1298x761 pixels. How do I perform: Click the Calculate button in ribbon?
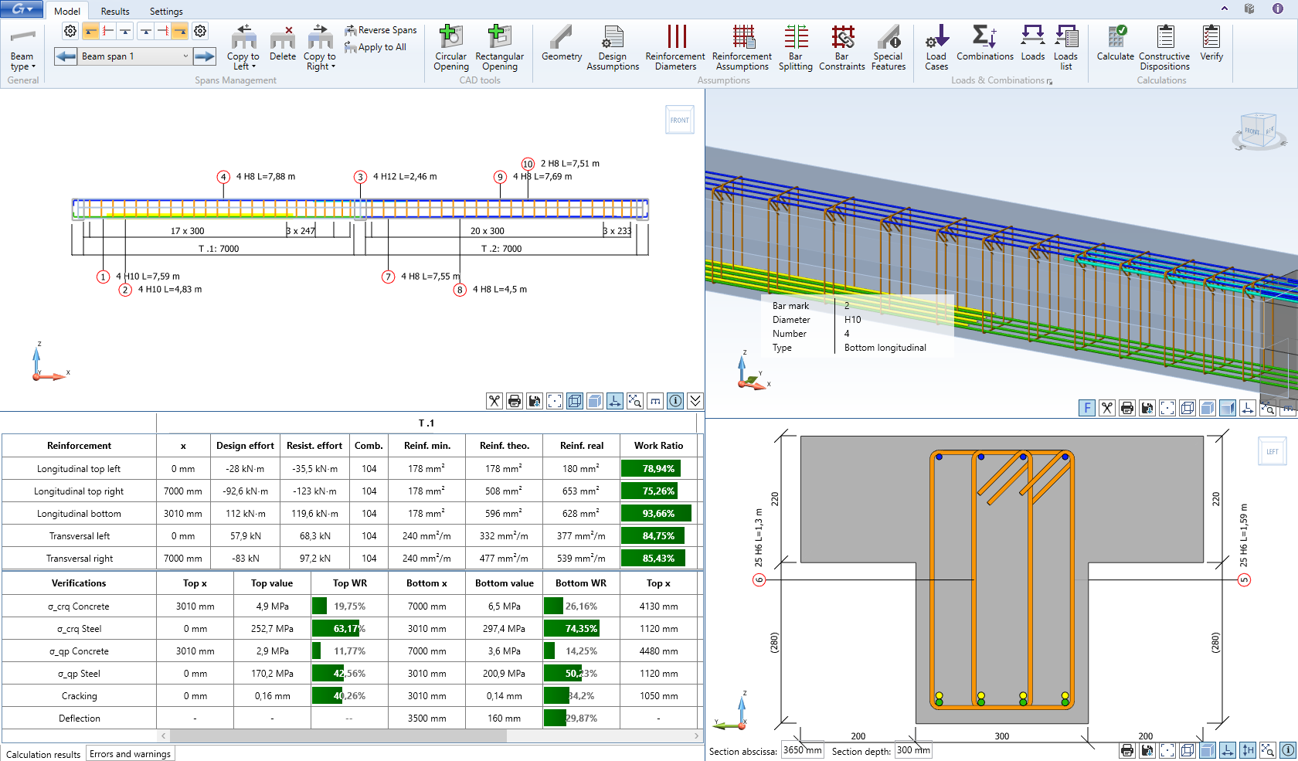[1115, 43]
